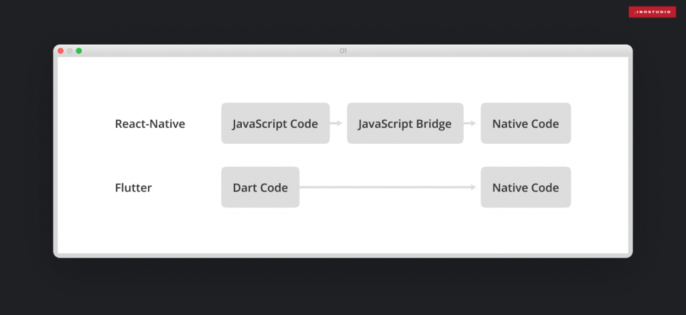Select the React-Native row label
This screenshot has width=686, height=315.
click(150, 124)
